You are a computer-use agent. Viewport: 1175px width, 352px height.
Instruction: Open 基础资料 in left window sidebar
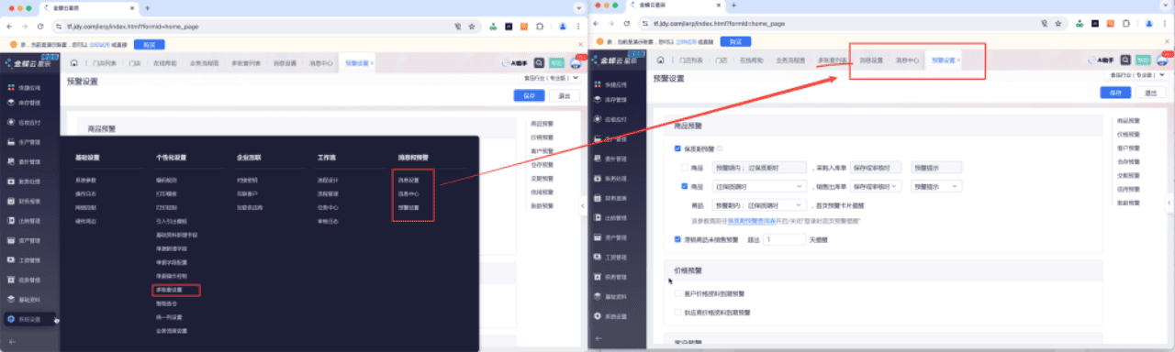29,299
